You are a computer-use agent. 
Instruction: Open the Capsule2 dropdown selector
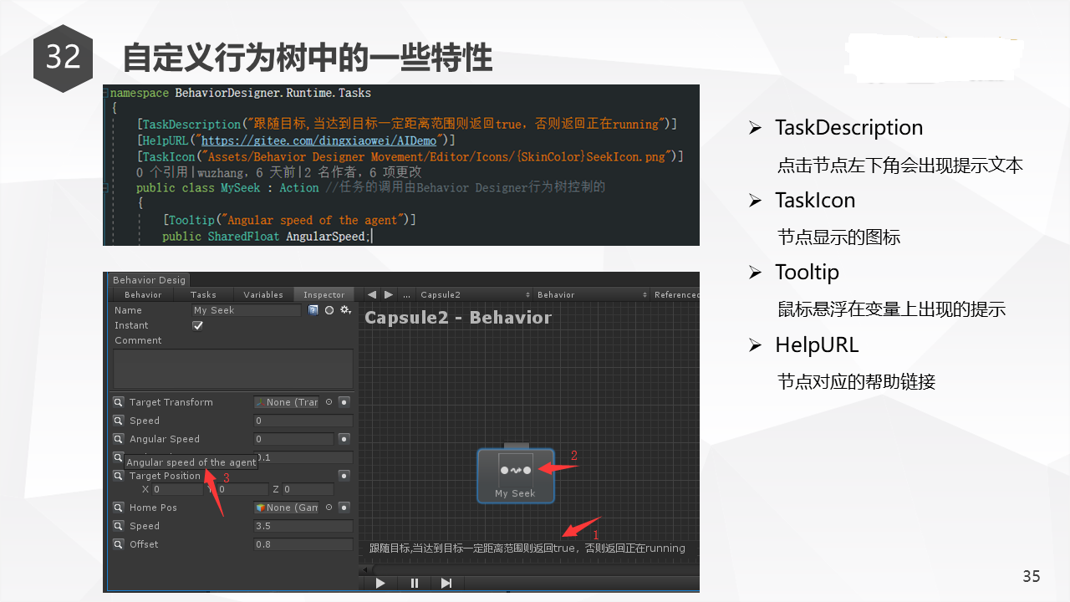(468, 294)
